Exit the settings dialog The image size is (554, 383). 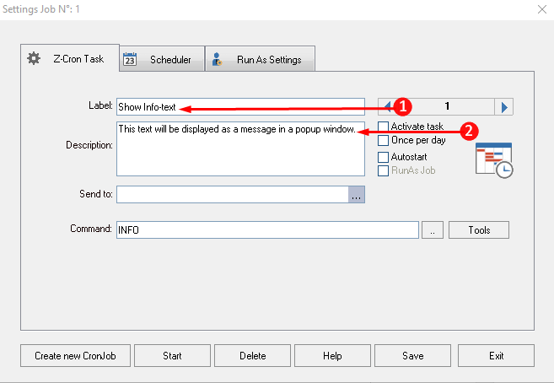tap(496, 356)
